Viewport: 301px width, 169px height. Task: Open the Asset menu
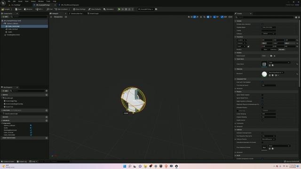(20, 1)
